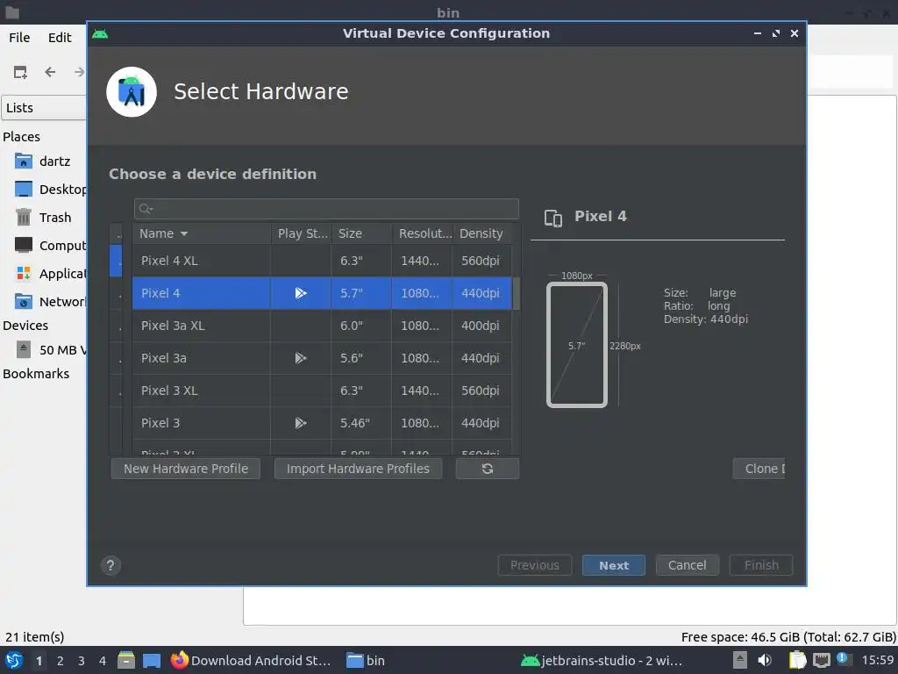Focus the device search input field

326,209
